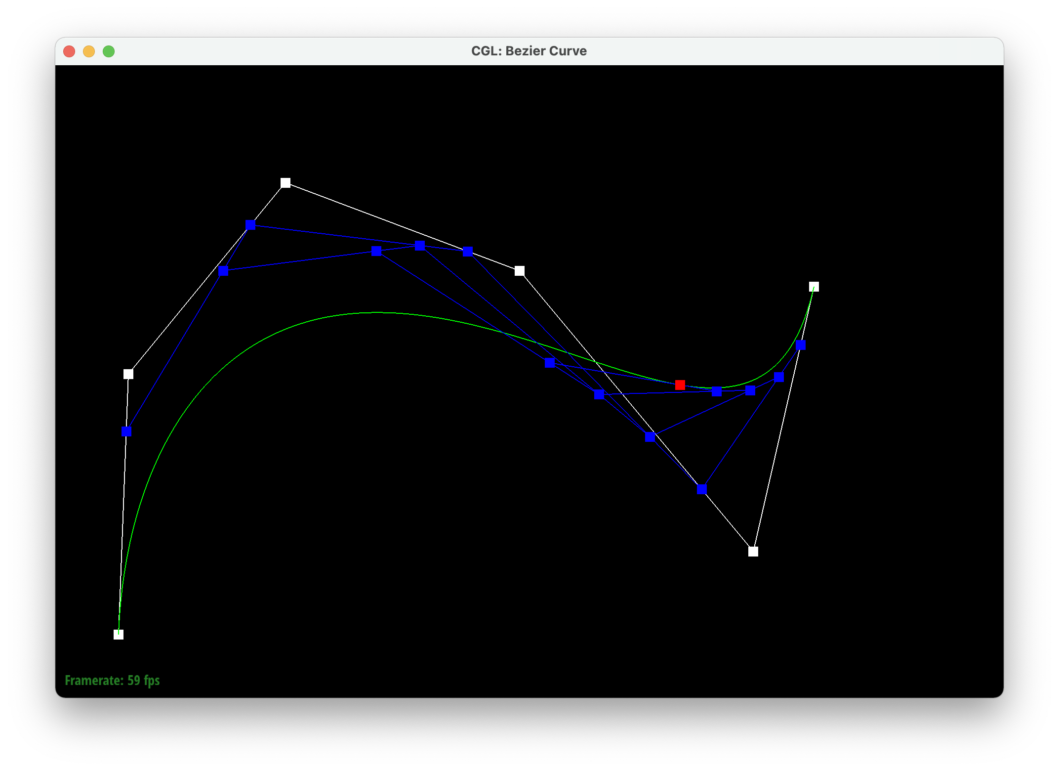The width and height of the screenshot is (1059, 771).
Task: Click the blue point on the fourth white polygon segment
Action: tap(702, 489)
